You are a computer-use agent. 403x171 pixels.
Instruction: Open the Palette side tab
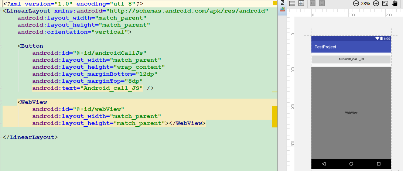(282, 5)
